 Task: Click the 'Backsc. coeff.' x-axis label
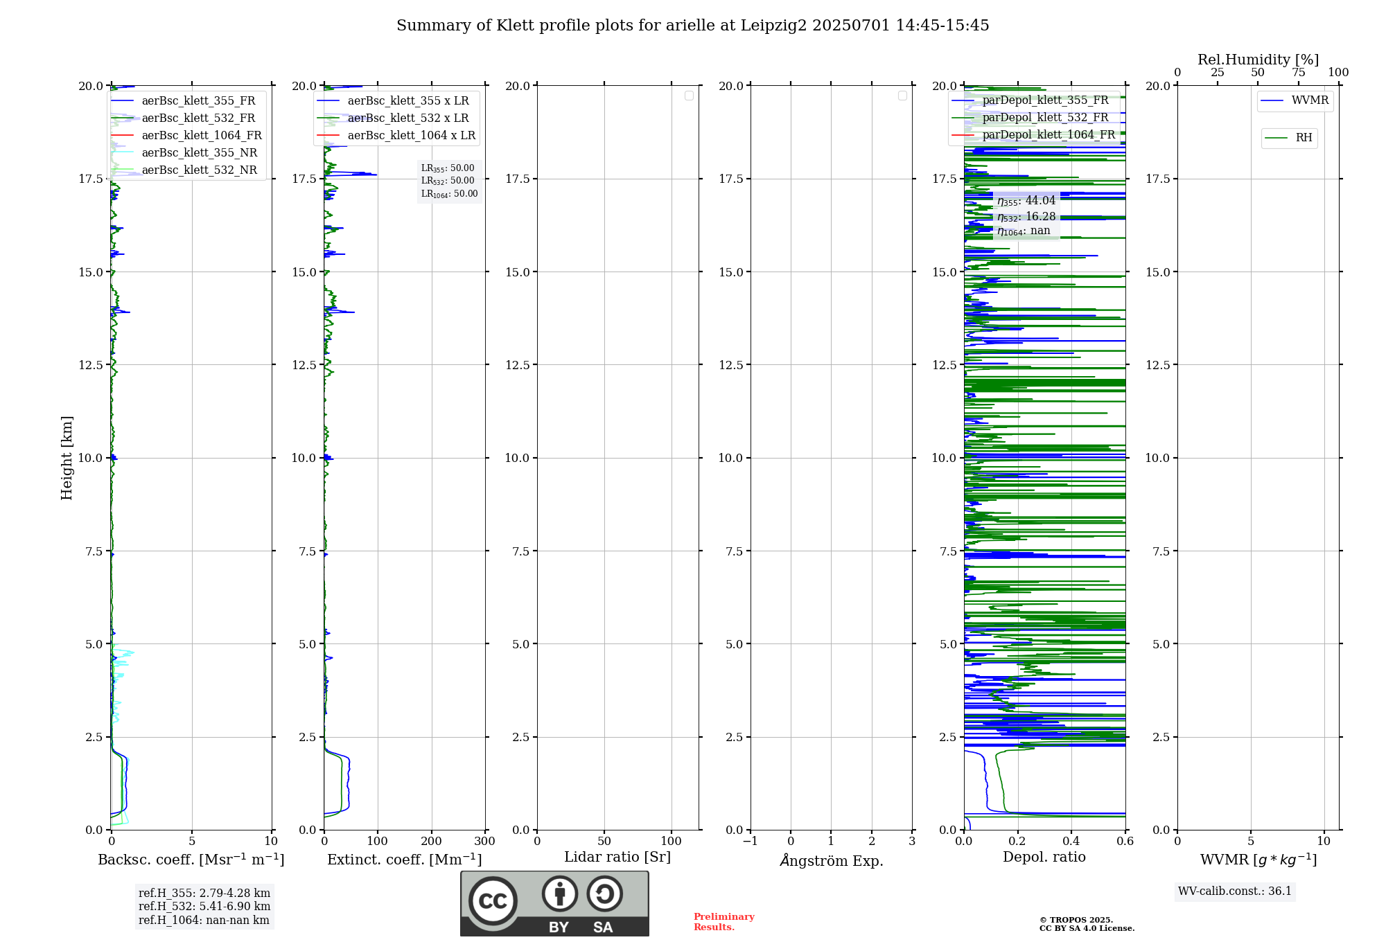click(x=191, y=860)
